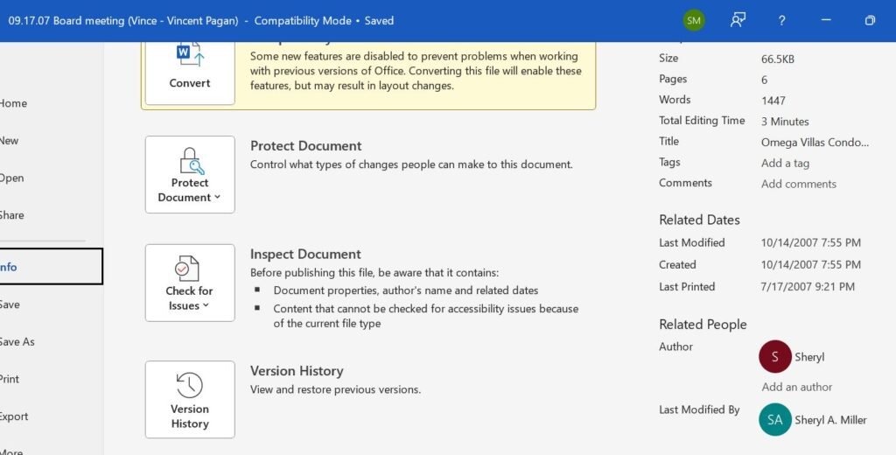The width and height of the screenshot is (896, 455).
Task: Click the Help question mark icon
Action: coord(781,20)
